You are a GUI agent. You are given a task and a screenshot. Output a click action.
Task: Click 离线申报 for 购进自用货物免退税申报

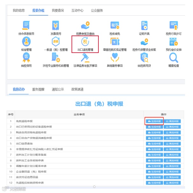tap(172, 132)
